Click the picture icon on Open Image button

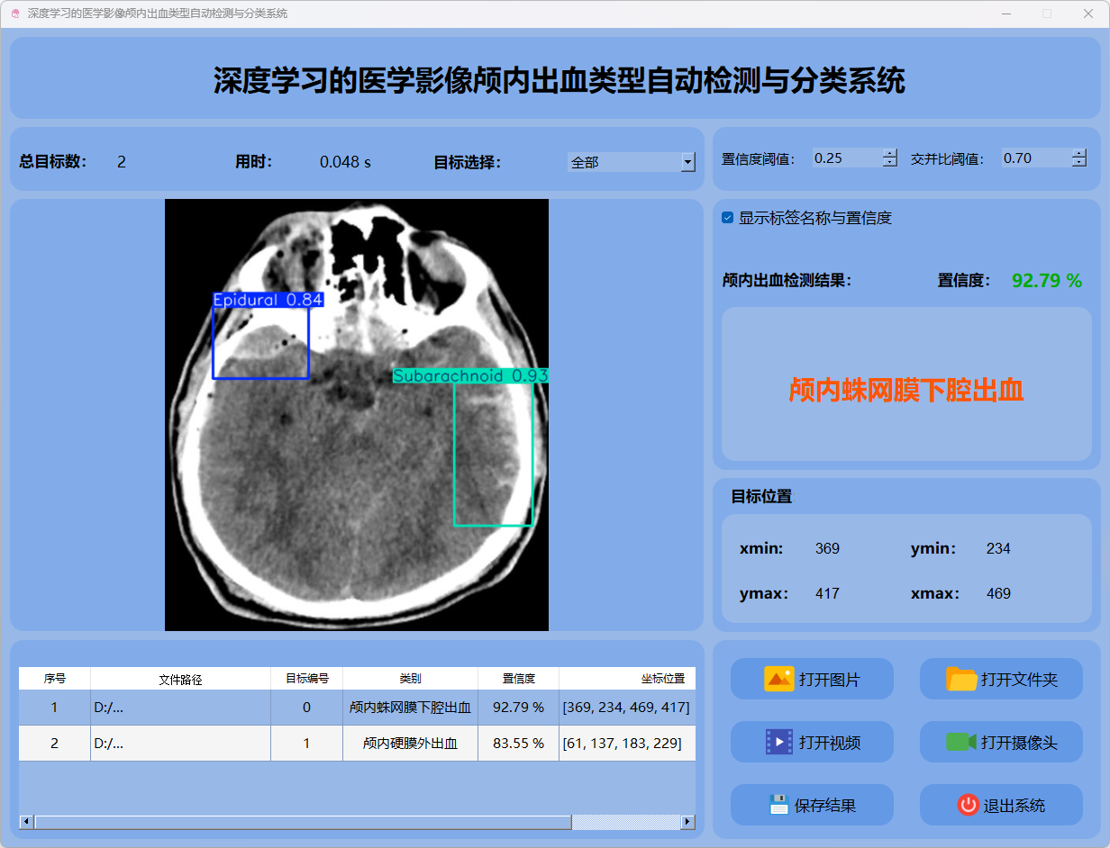pyautogui.click(x=778, y=679)
